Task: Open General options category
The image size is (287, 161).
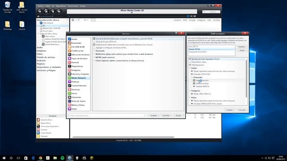Action: [74, 62]
